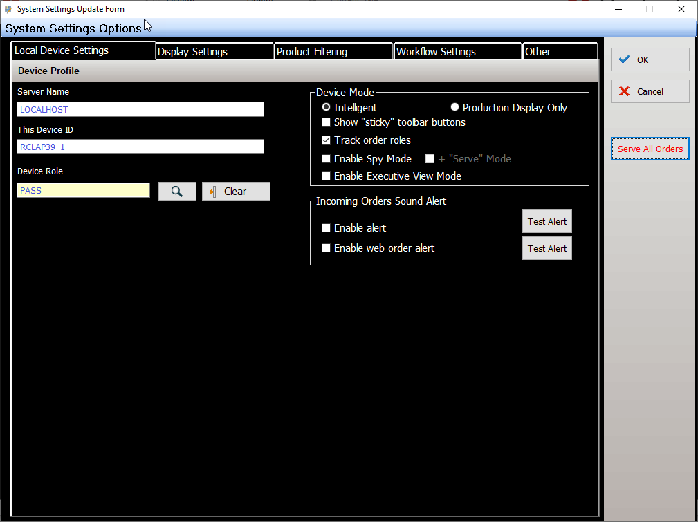Click the Device Role label
698x522 pixels.
[x=40, y=171]
